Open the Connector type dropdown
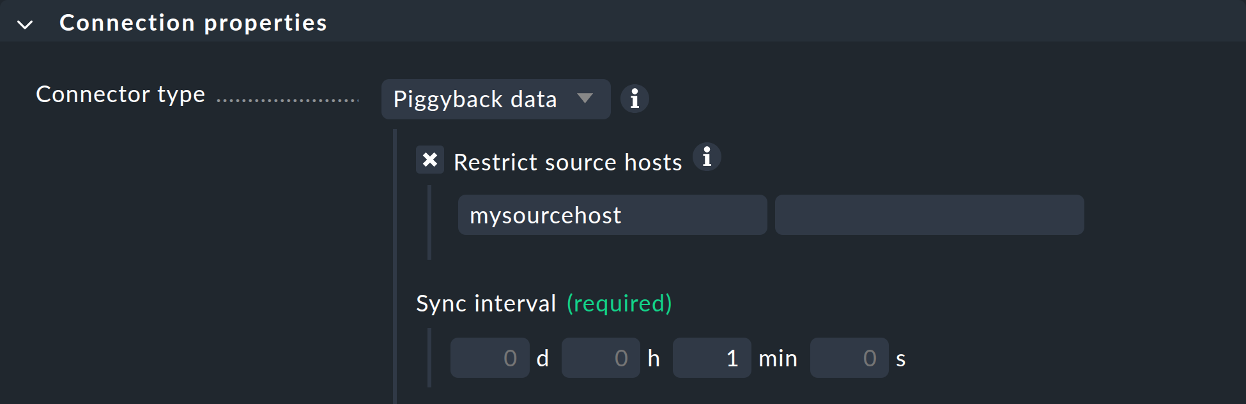 (x=496, y=99)
